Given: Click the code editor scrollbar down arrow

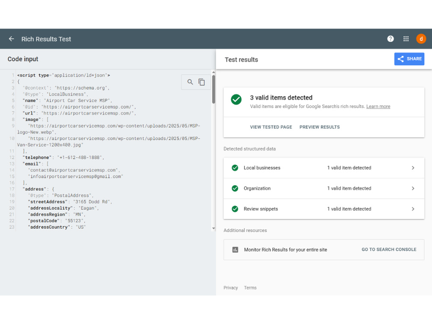Looking at the screenshot, I should [x=213, y=229].
